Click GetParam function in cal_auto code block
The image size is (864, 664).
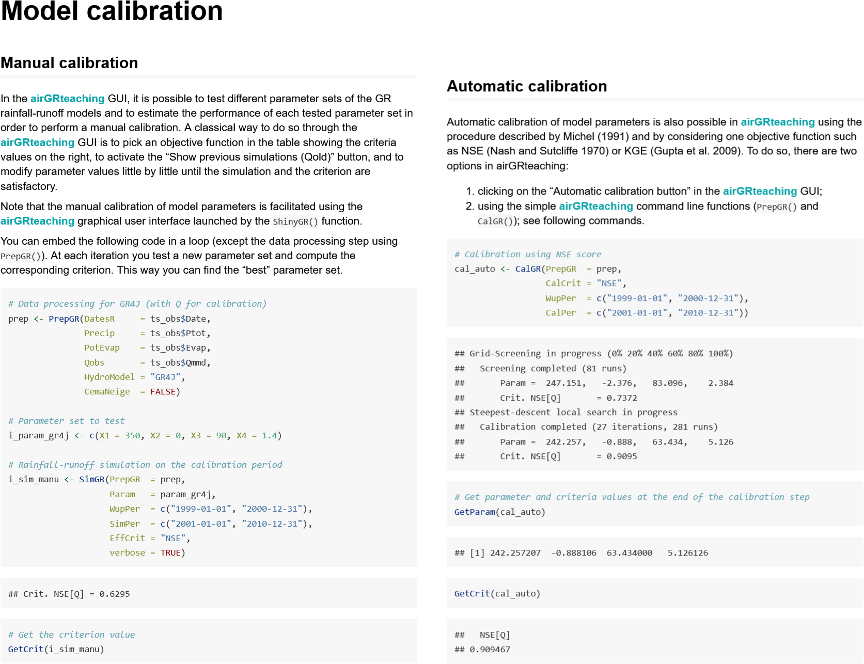click(x=474, y=512)
